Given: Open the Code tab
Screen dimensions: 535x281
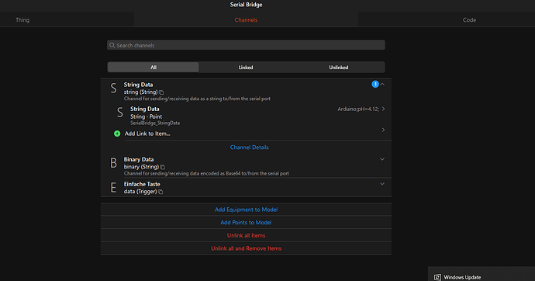Looking at the screenshot, I should 469,20.
